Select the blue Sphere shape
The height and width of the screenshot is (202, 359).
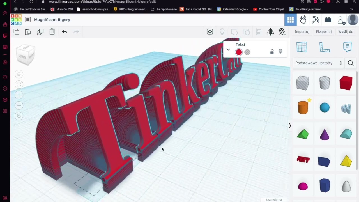(325, 108)
